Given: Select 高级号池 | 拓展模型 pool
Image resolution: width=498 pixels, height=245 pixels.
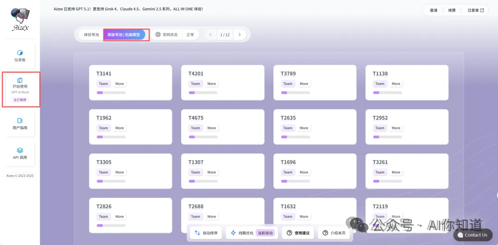Looking at the screenshot, I should point(124,34).
